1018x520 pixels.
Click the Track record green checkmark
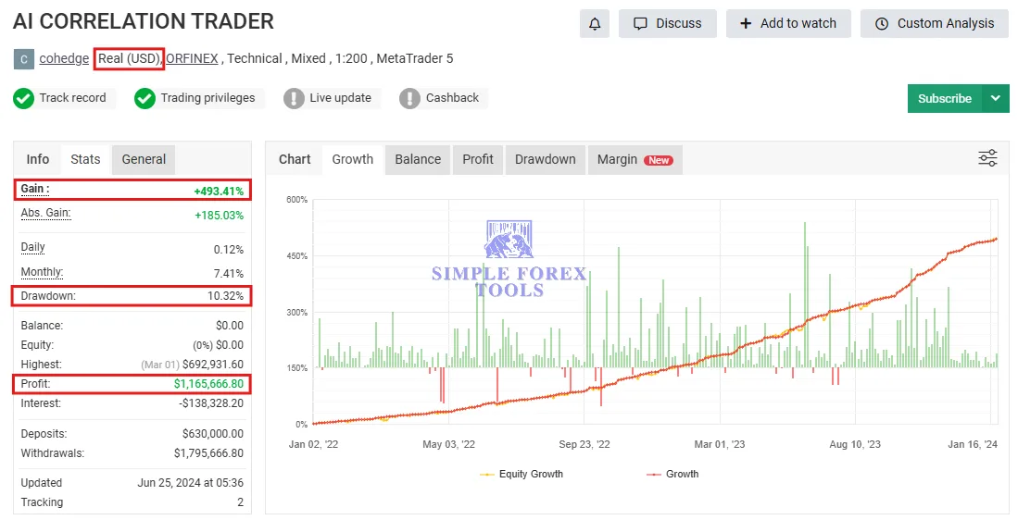click(24, 98)
